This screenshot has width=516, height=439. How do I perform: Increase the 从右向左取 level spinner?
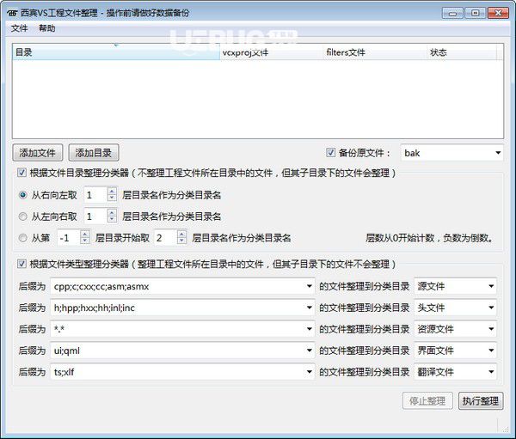112,191
